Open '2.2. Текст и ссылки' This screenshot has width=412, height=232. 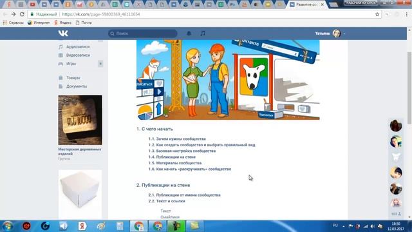[167, 201]
